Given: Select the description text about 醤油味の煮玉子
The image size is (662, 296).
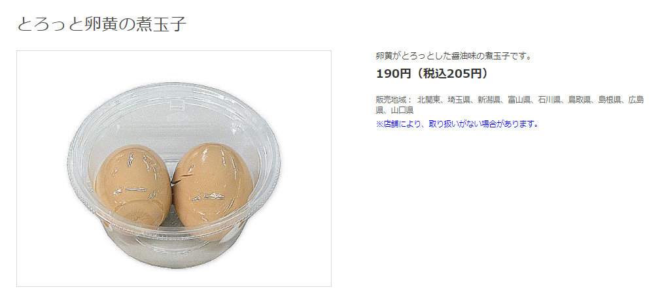Looking at the screenshot, I should (453, 56).
